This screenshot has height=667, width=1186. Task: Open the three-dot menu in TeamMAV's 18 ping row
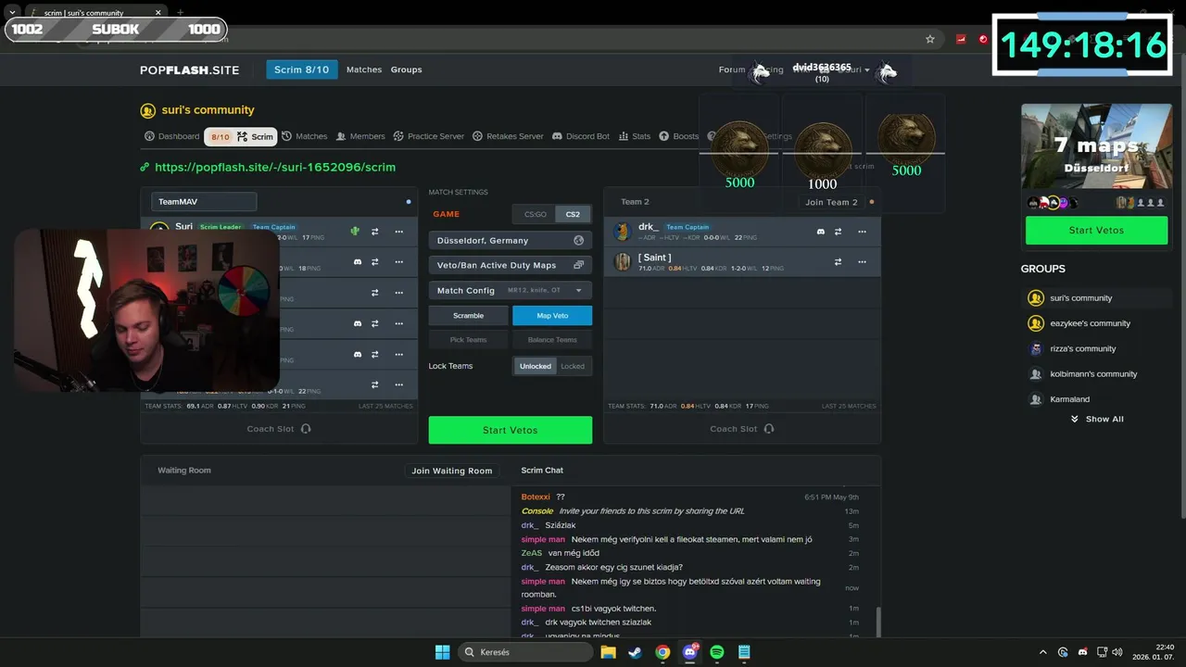tap(399, 262)
